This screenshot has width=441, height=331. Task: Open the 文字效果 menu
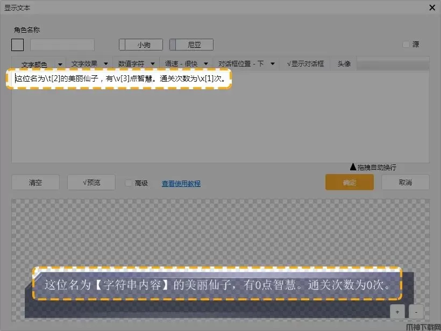84,64
